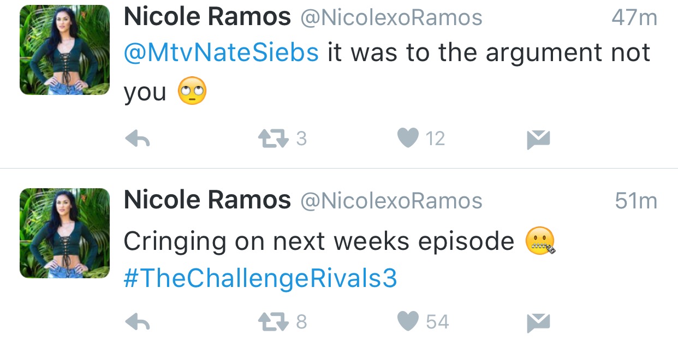Screen dimensions: 678x341
Task: Tap the like count 54
Action: tap(437, 322)
